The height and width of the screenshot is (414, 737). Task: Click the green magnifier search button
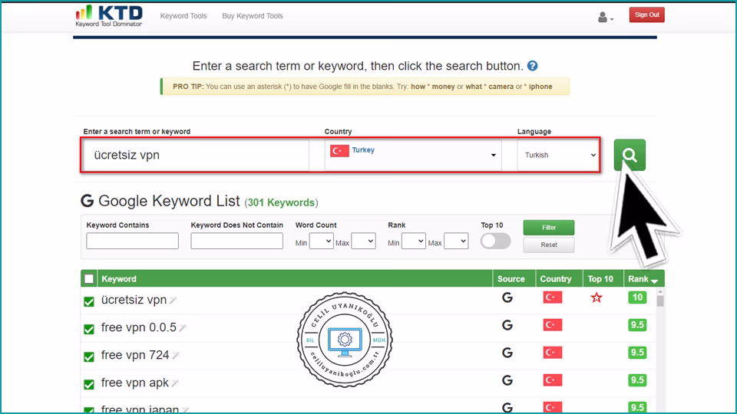coord(630,155)
